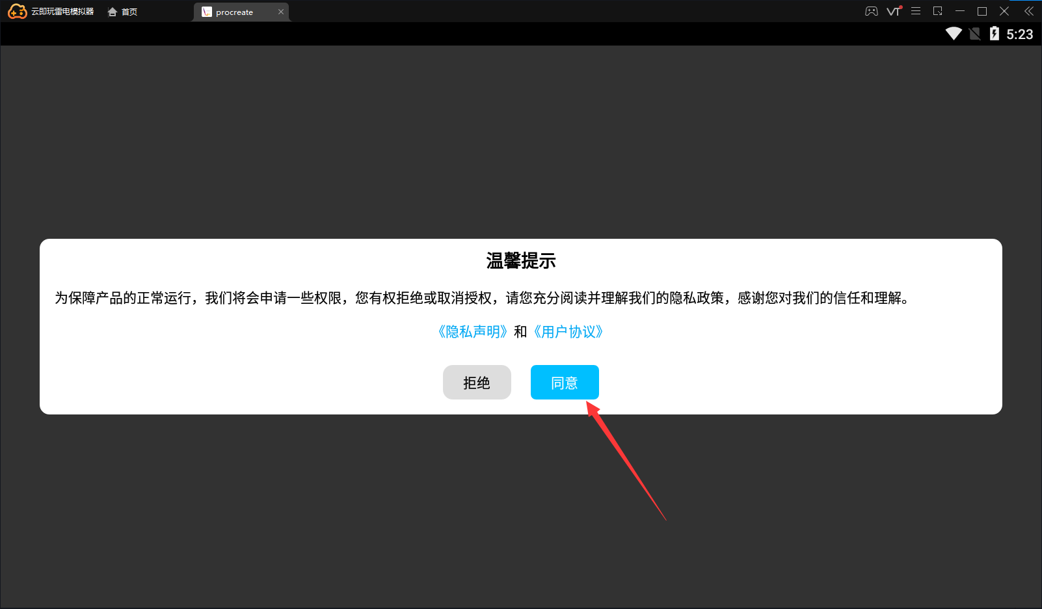Open the 《用户协议》 user agreement link

click(568, 332)
